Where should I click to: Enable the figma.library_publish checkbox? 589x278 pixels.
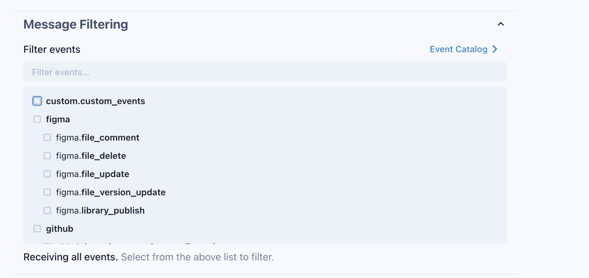point(47,210)
